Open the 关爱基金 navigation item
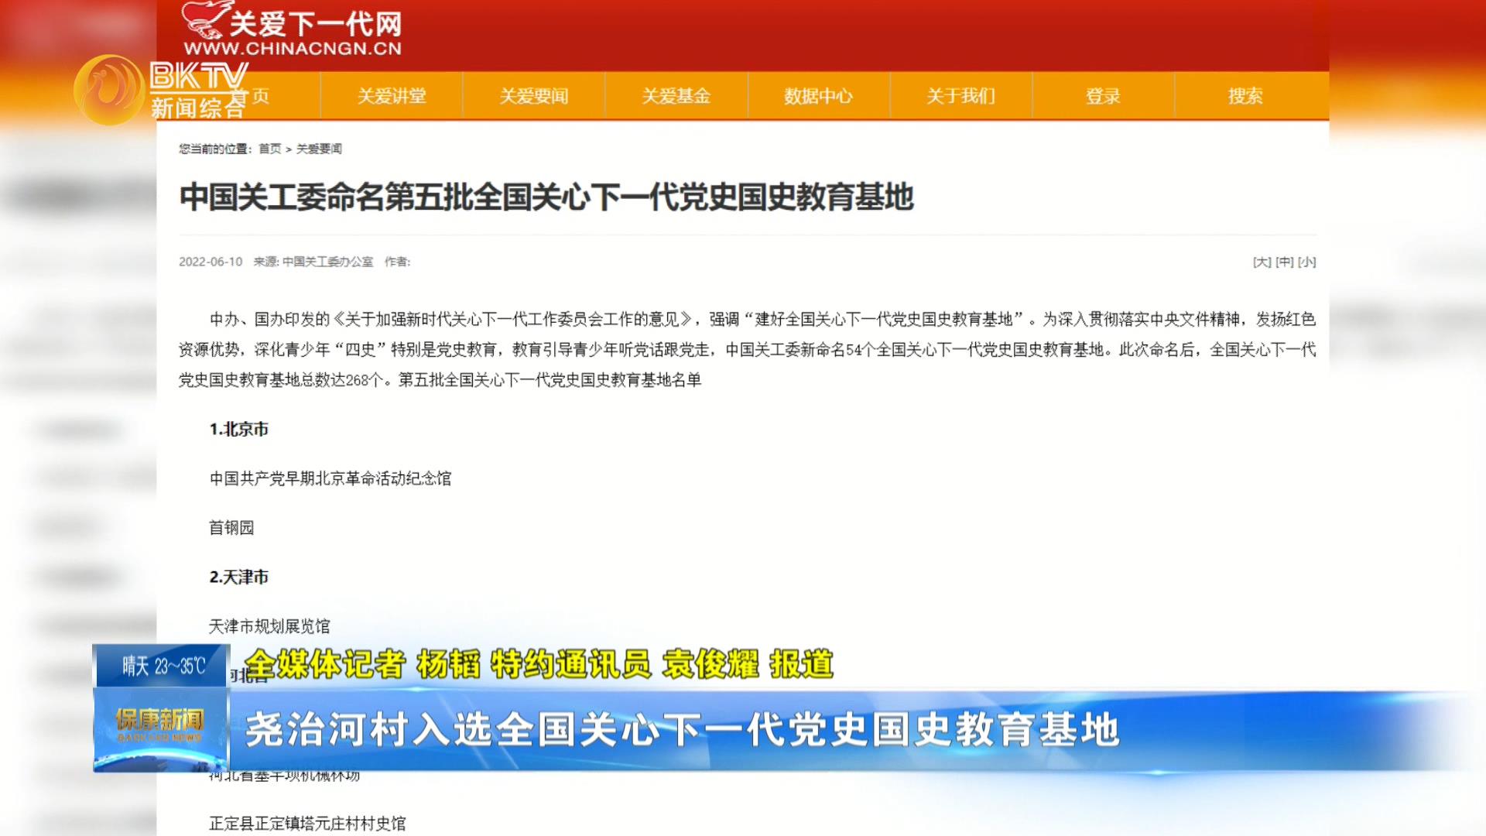Screen dimensions: 1486x836 (676, 96)
